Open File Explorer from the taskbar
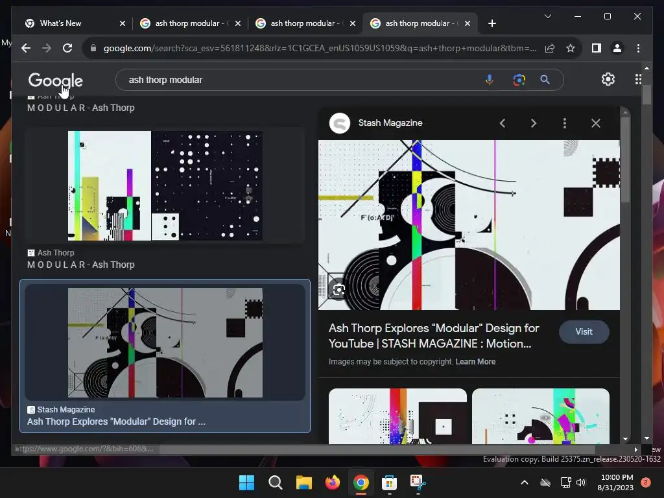This screenshot has height=498, width=664. coord(303,482)
